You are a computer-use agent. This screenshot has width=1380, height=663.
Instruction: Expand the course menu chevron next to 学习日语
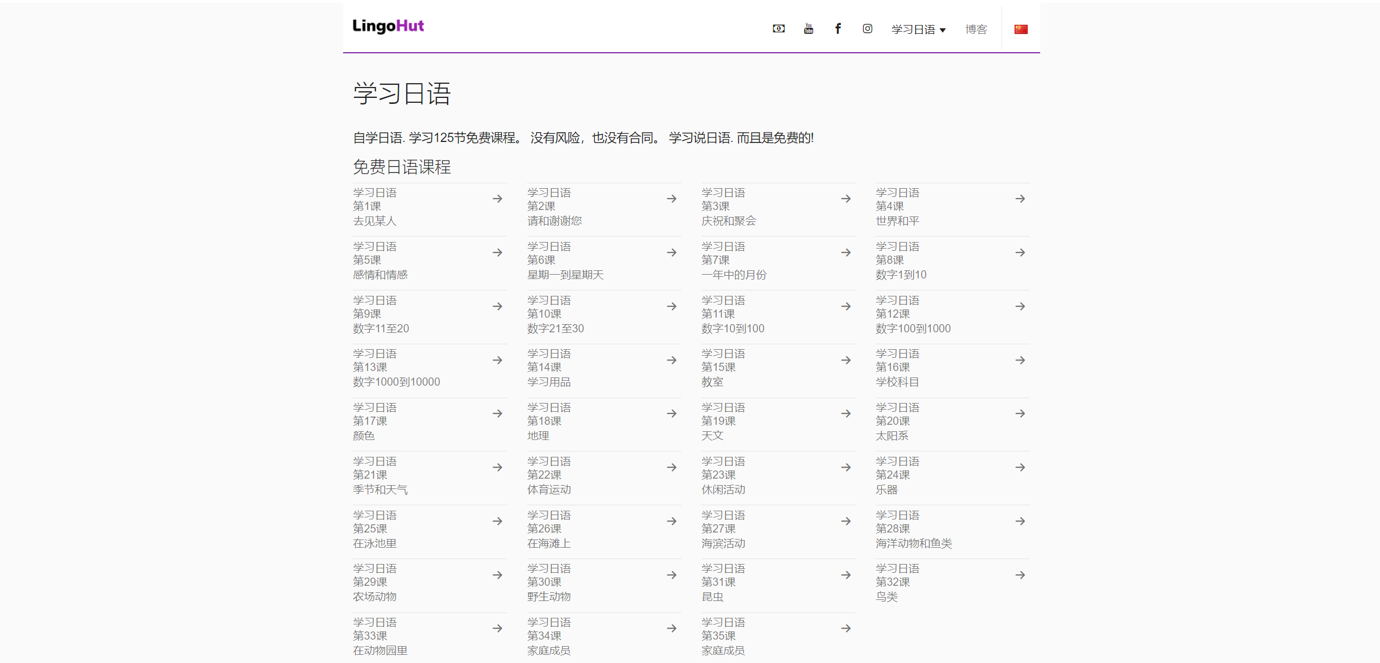tap(943, 30)
